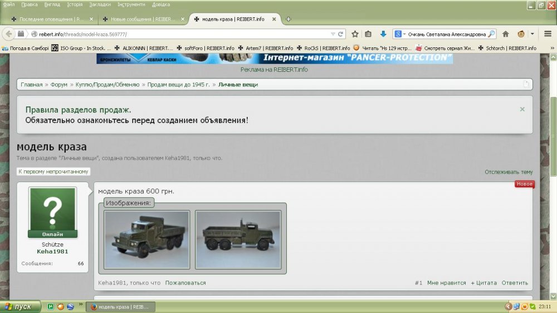557x313 pixels.
Task: Open the addon icon dropdown arrow
Action: coord(532,34)
